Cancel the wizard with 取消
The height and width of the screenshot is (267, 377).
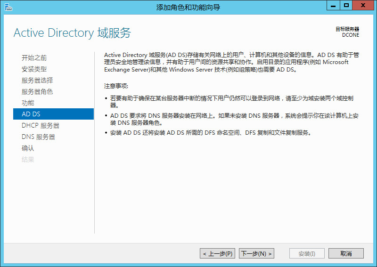pos(346,253)
